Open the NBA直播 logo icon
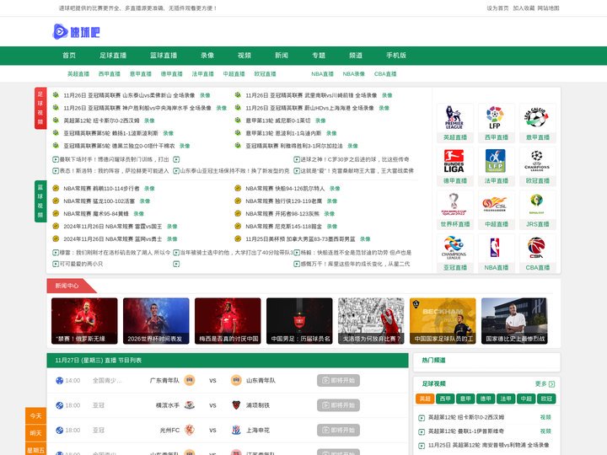Screen dimensions: 607x455 pos(496,248)
